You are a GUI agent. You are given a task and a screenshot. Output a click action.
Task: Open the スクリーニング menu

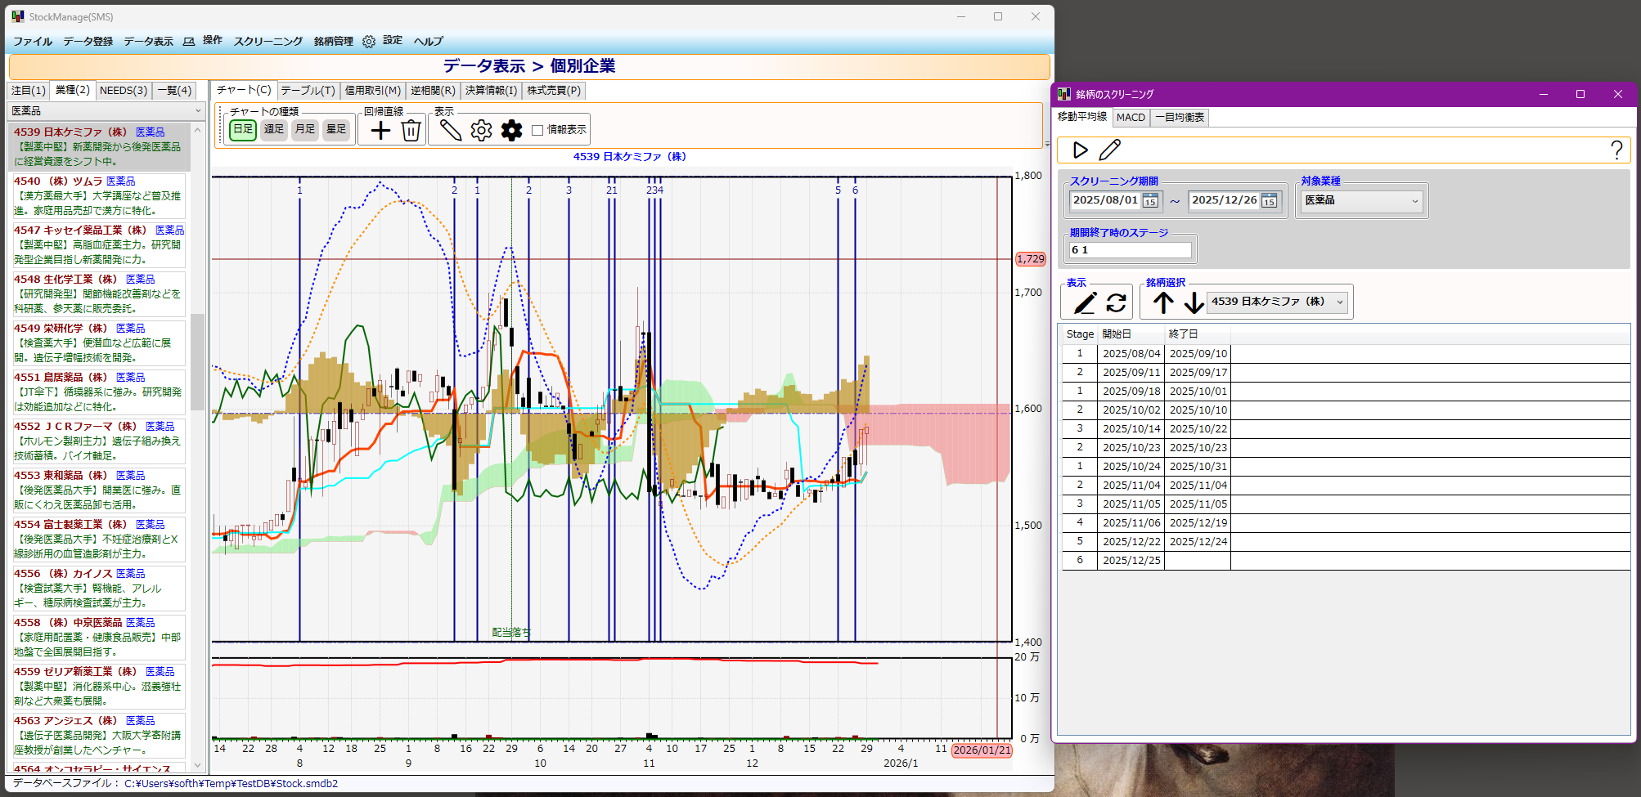pyautogui.click(x=268, y=41)
